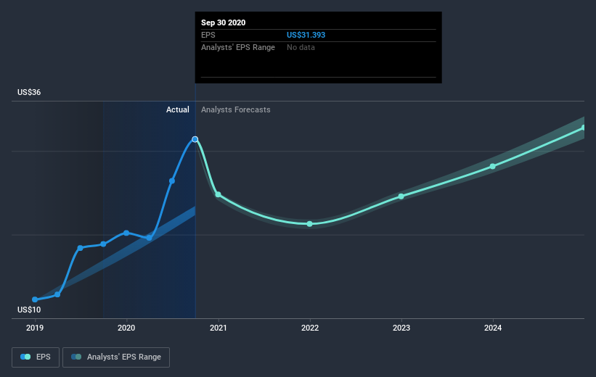This screenshot has height=377, width=596.
Task: Click the 2019 x-axis label
Action: point(35,328)
